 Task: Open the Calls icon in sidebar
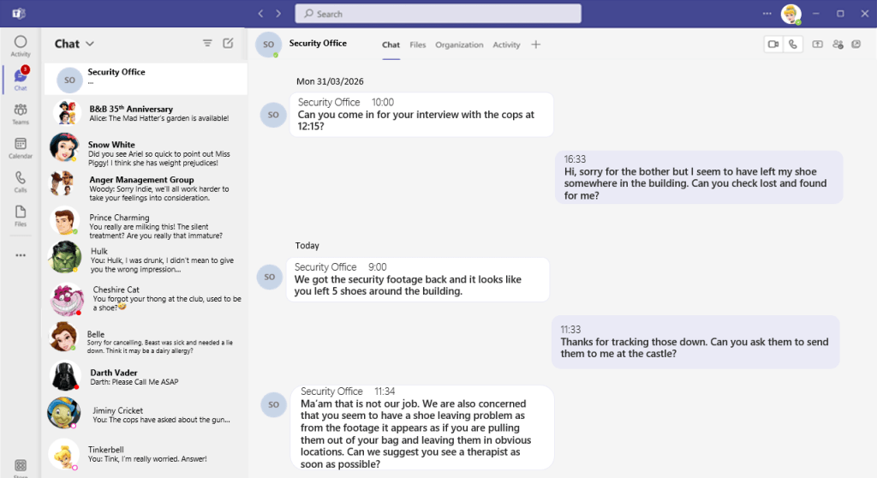(x=21, y=182)
